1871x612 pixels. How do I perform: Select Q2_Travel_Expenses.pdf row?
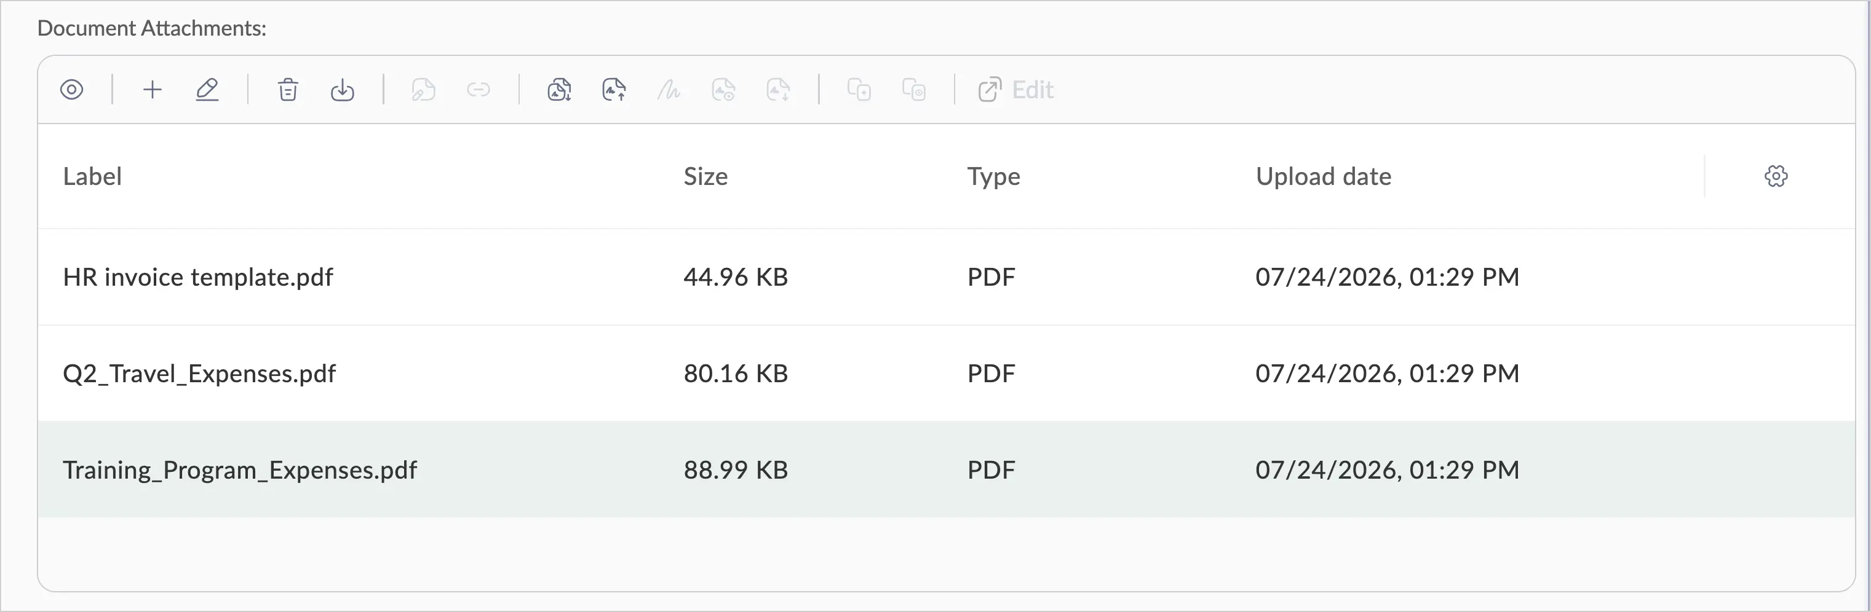pos(947,373)
